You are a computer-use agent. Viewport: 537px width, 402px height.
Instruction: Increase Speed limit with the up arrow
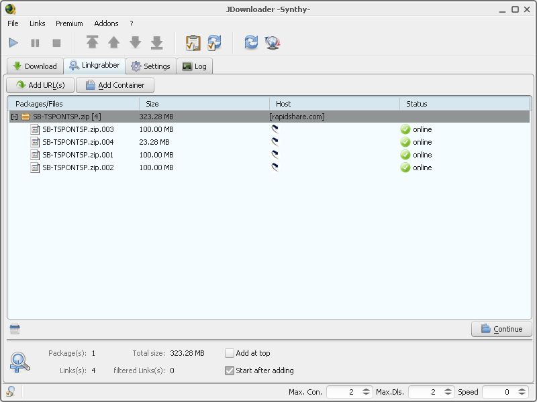(522, 389)
